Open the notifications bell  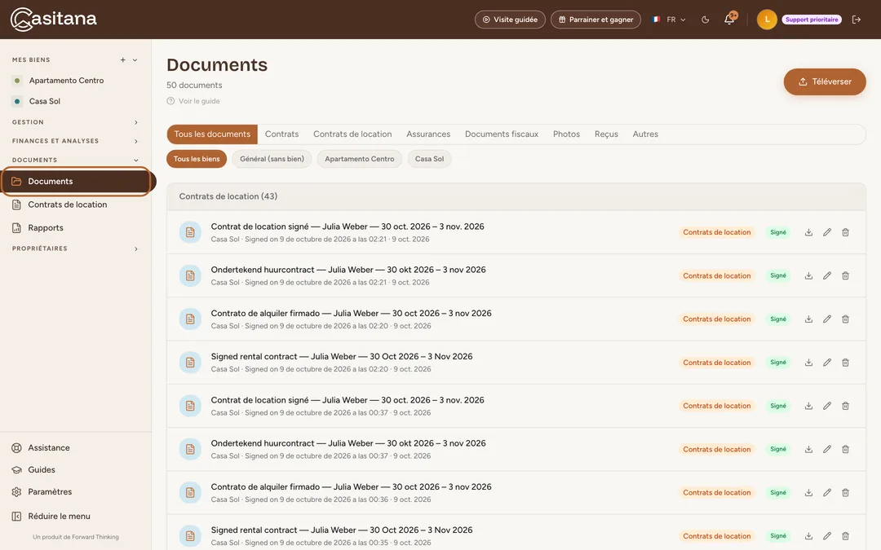pos(729,20)
